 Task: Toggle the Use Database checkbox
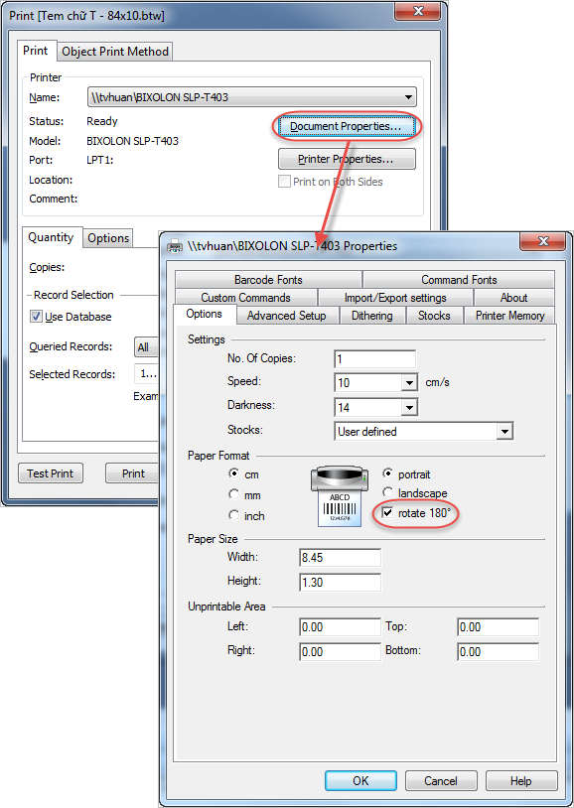36,317
